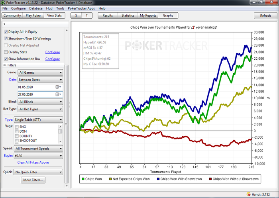Viewport: 279px width, 198px height.
Task: Click the Refresh button
Action: tap(265, 16)
